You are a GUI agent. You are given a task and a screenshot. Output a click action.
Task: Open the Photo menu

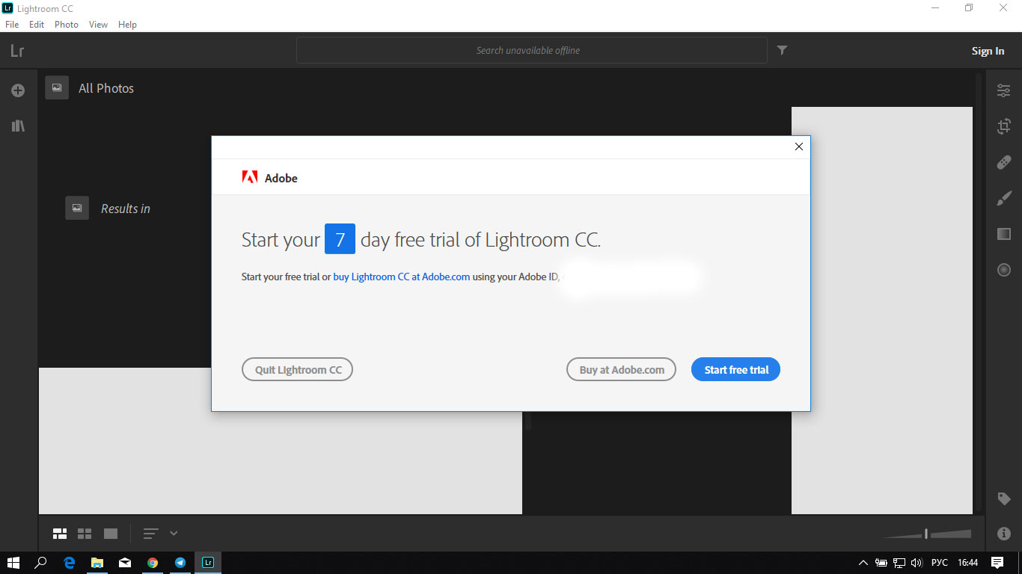[x=67, y=25]
